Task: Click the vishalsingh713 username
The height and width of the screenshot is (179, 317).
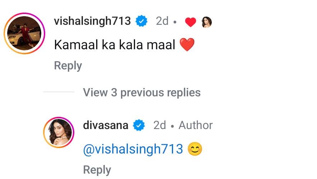Action: point(92,21)
